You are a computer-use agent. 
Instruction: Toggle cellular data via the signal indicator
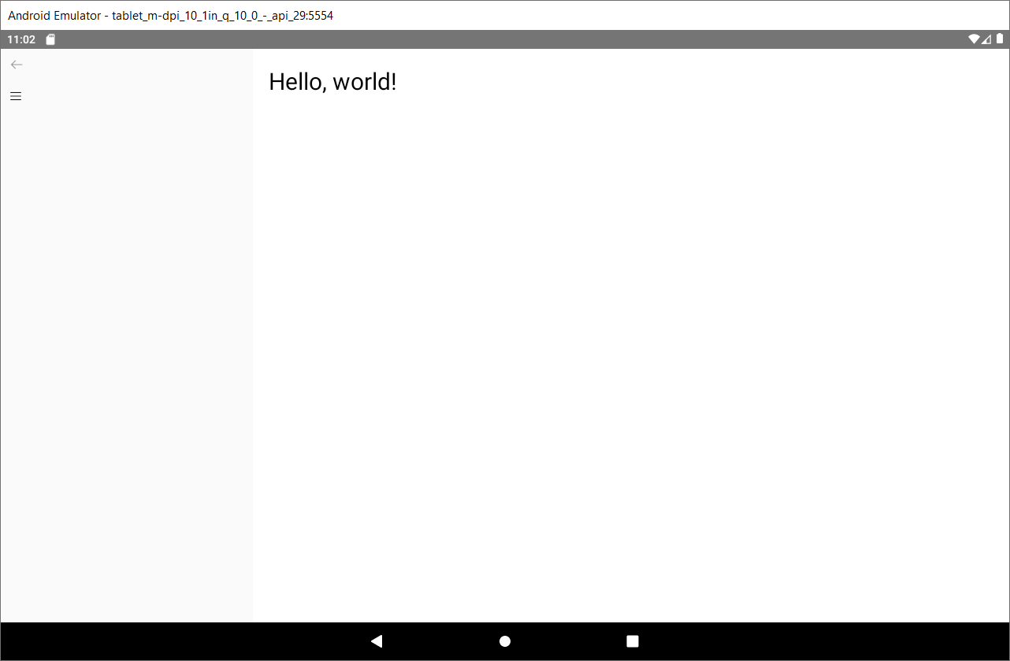986,39
